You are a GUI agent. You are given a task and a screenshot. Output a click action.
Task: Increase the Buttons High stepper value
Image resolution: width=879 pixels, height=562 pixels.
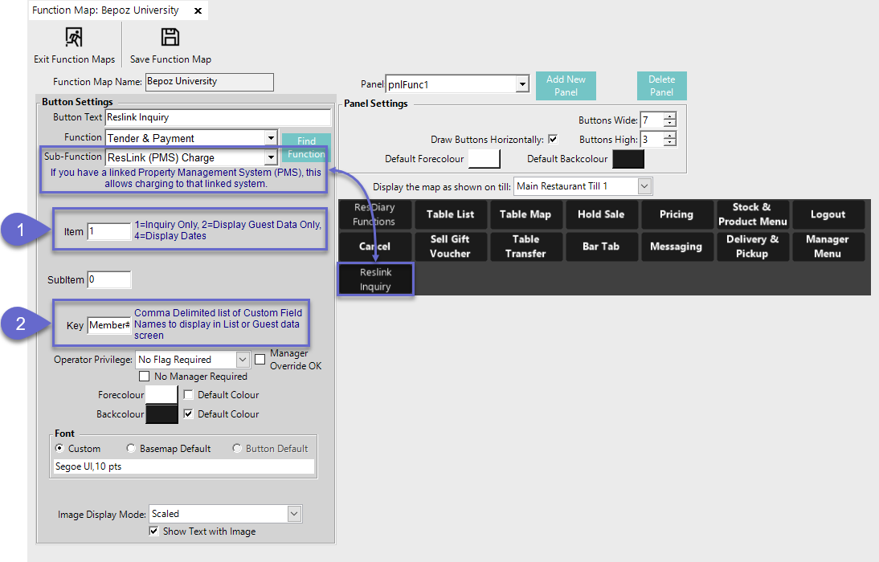(x=670, y=136)
